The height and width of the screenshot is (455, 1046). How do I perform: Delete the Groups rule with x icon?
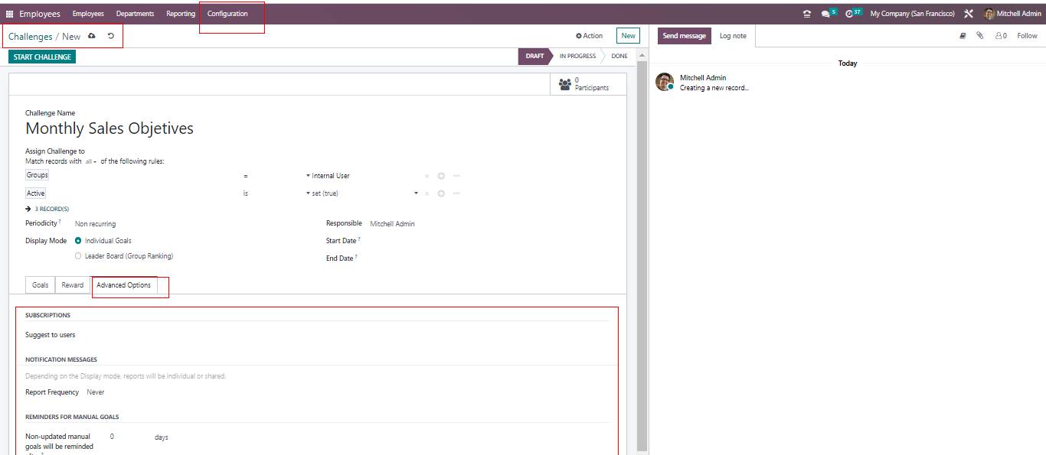[427, 176]
